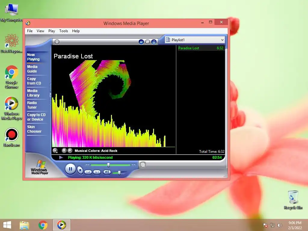Click the taskbar clock showing 9:06 PM

click(295, 225)
